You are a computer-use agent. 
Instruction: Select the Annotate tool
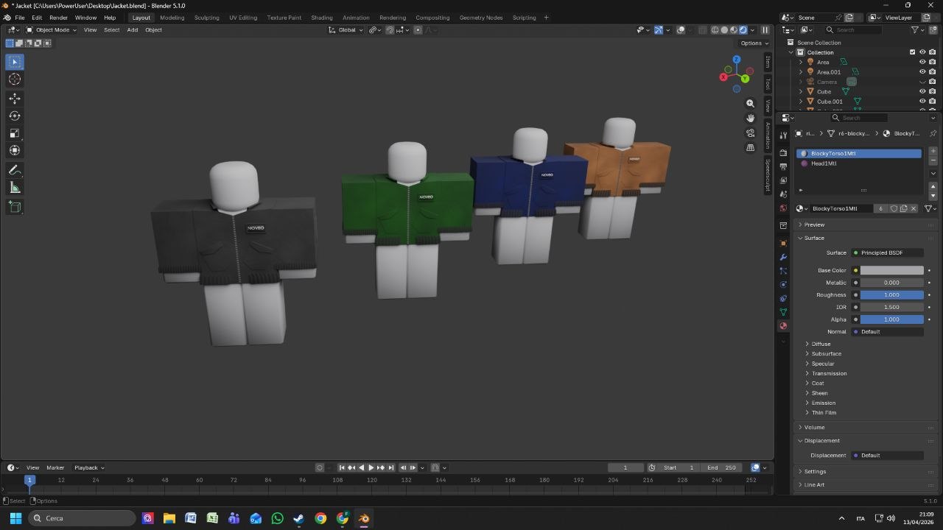[14, 170]
